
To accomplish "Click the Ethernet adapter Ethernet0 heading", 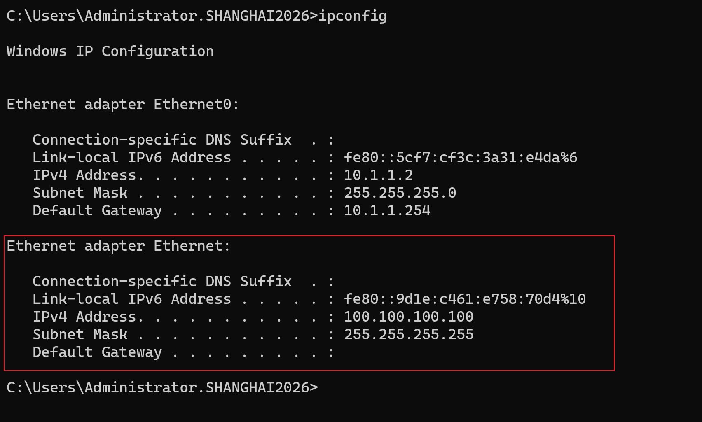I will (x=123, y=104).
